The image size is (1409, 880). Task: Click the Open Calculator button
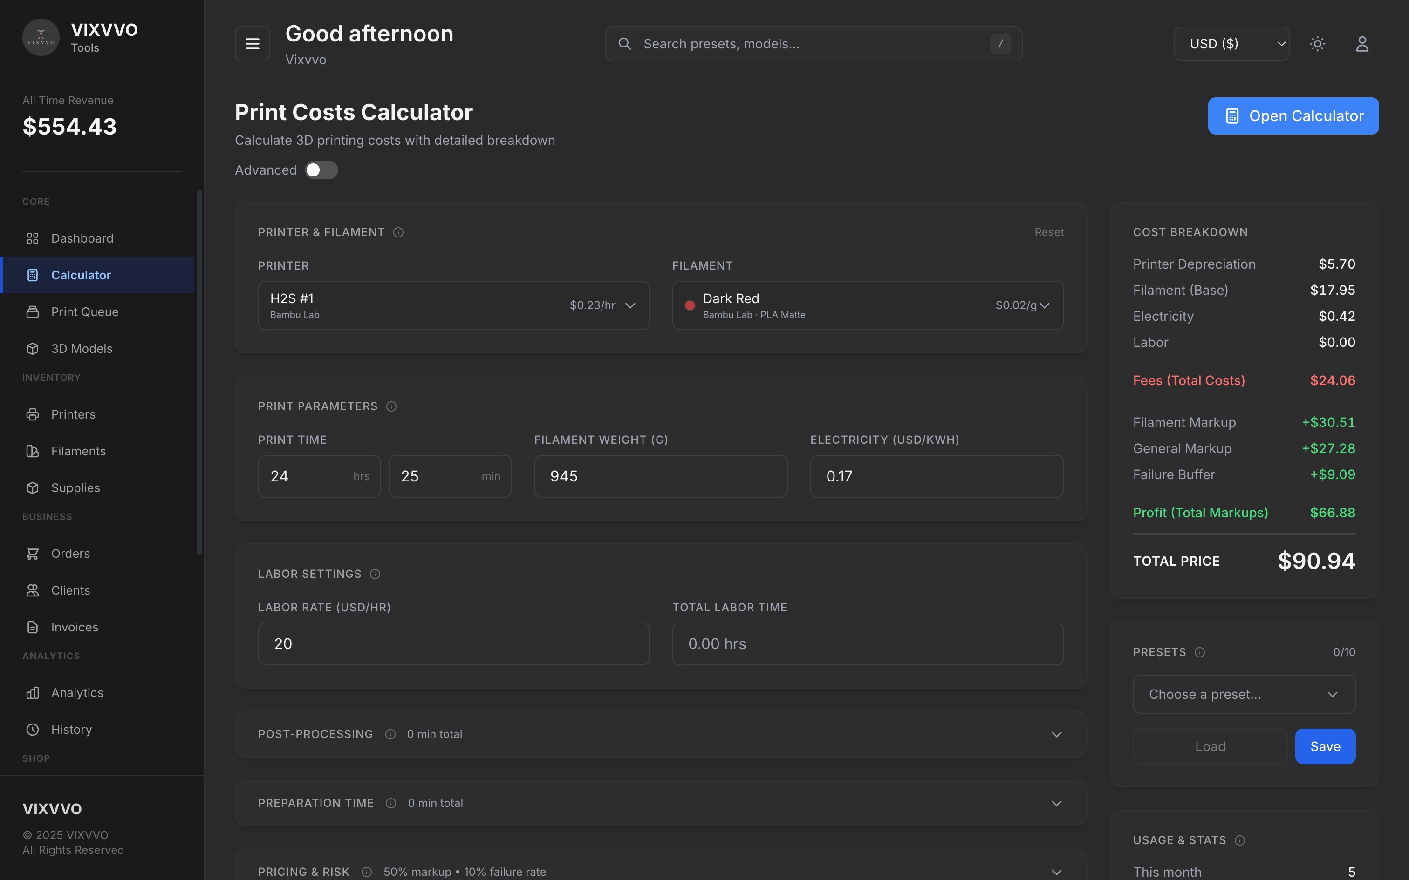[x=1293, y=116]
